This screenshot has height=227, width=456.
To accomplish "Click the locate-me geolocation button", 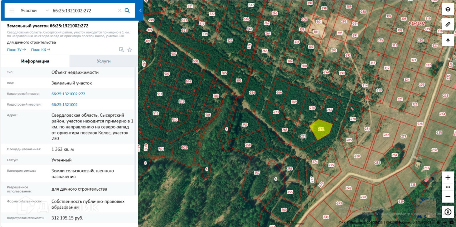I will click(x=448, y=40).
